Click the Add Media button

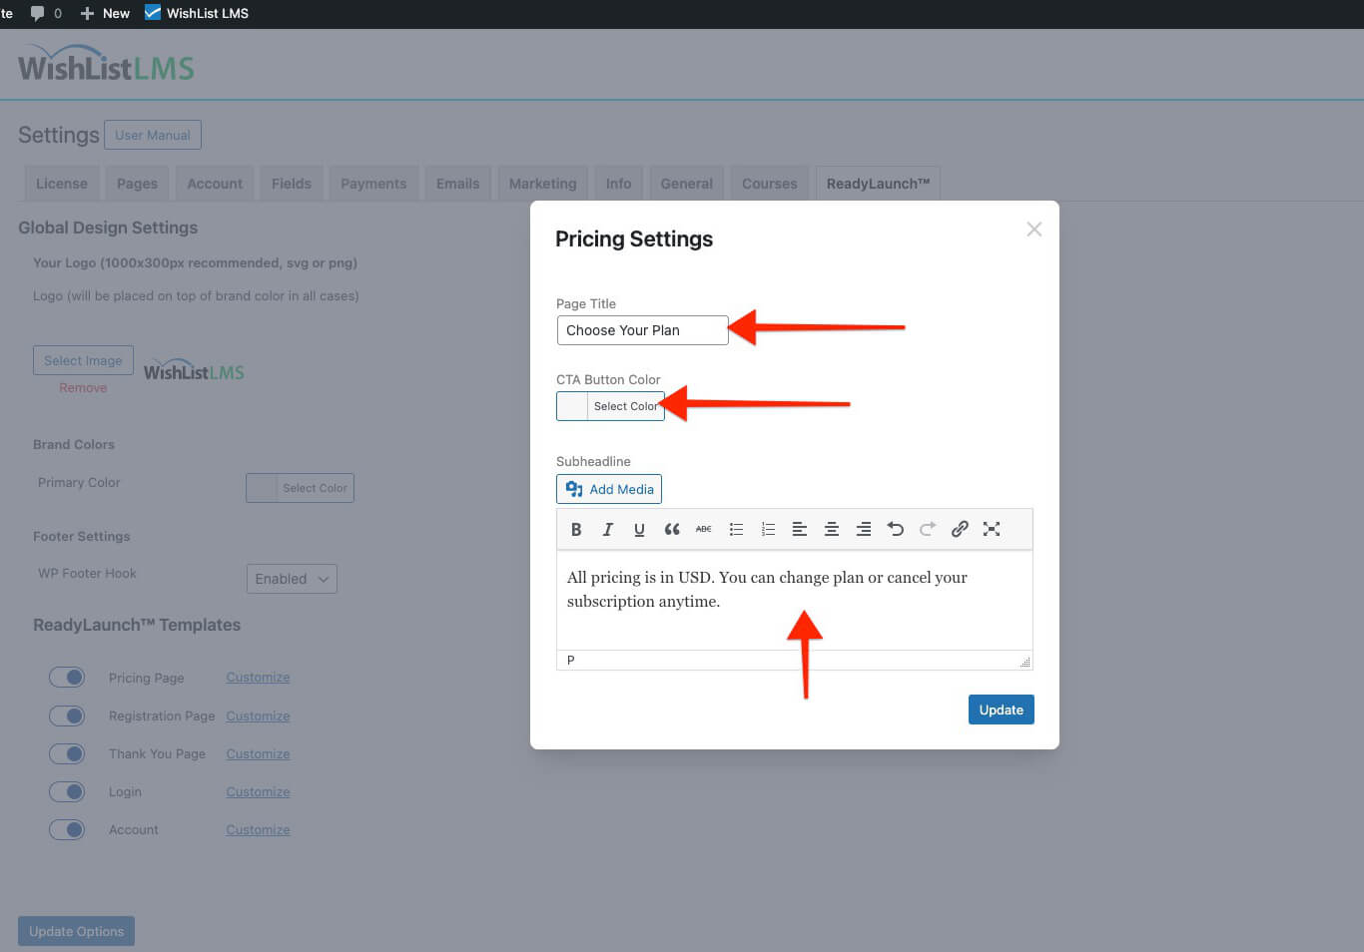(608, 489)
